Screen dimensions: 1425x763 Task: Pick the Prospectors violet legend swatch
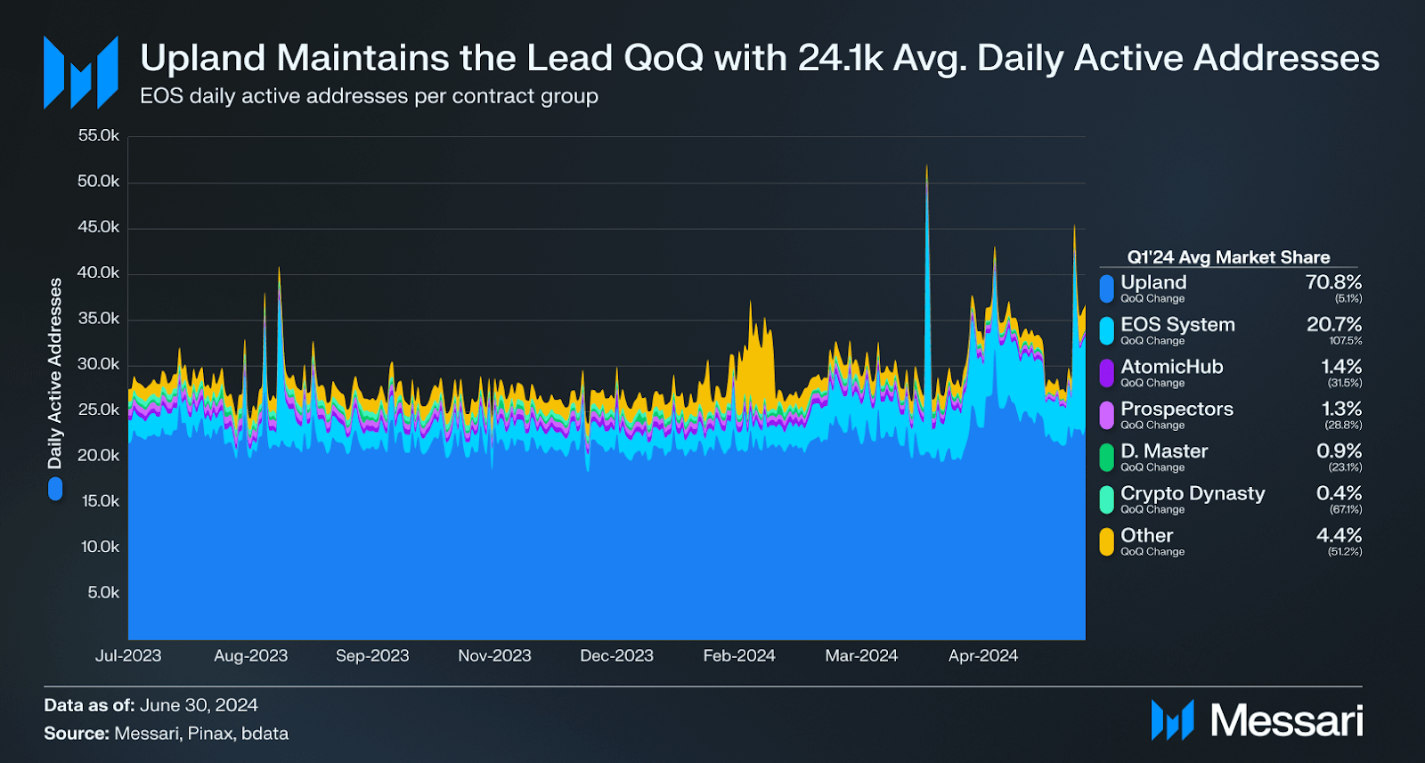coord(1106,415)
